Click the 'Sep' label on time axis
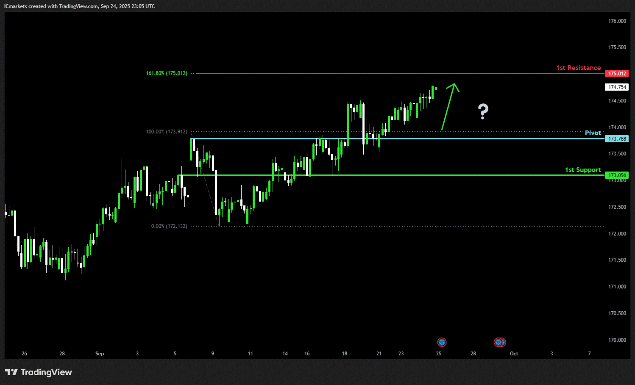This screenshot has height=385, width=635. pyautogui.click(x=100, y=354)
